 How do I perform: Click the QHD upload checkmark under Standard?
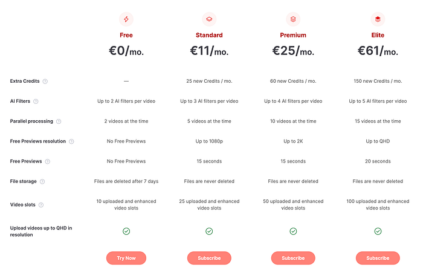click(x=209, y=231)
